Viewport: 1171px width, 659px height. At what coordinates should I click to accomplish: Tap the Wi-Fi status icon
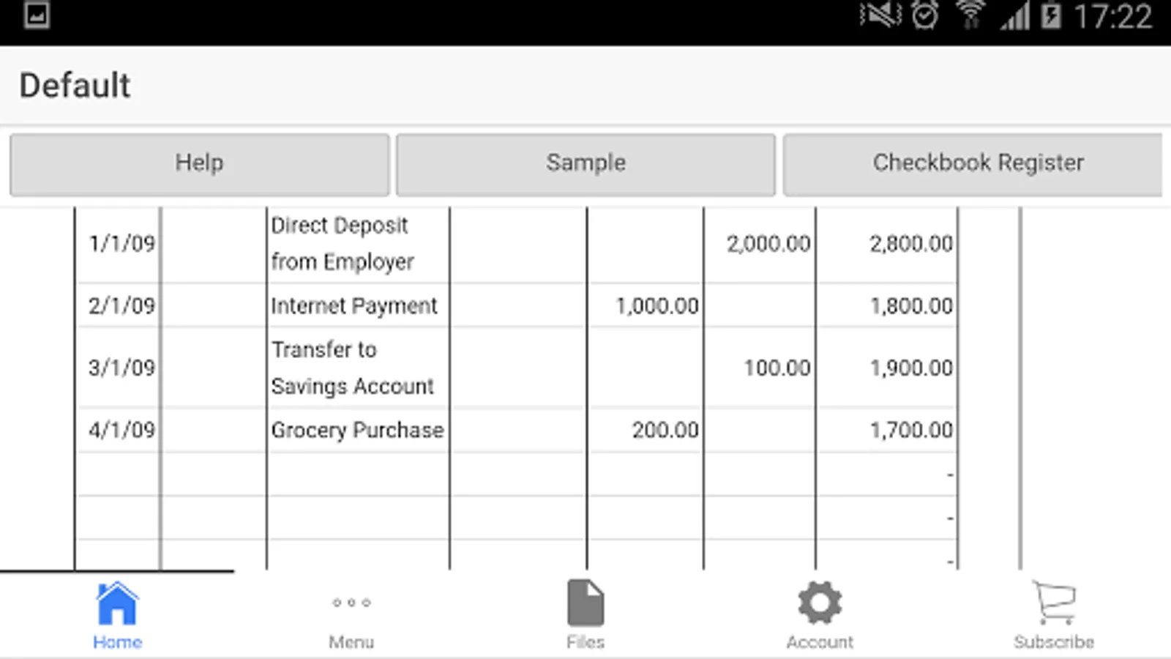(970, 15)
